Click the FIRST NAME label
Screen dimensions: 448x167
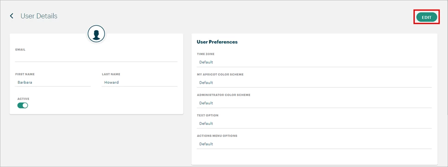coord(25,74)
